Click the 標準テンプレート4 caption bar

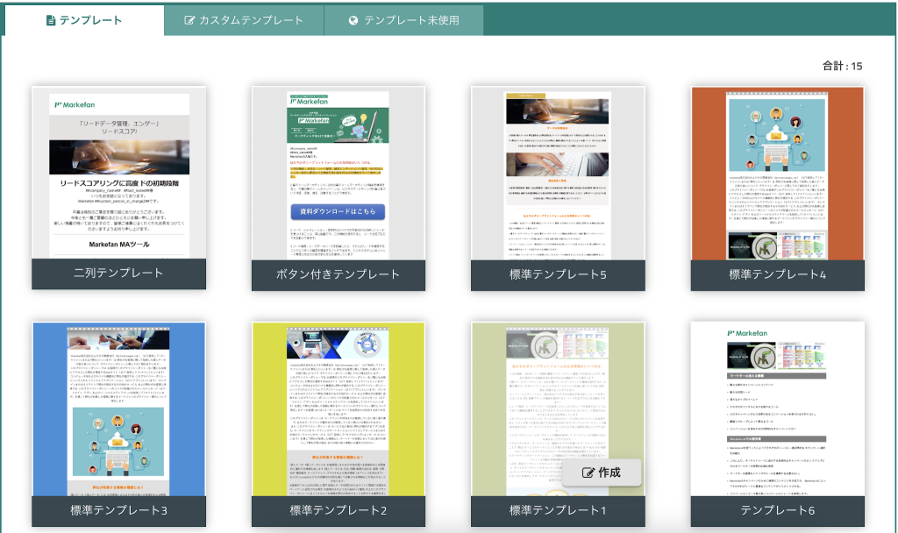777,274
